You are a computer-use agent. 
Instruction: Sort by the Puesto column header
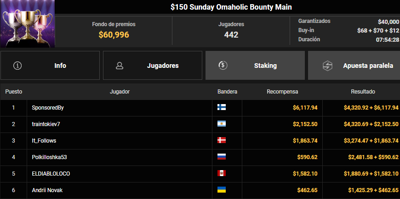[14, 92]
